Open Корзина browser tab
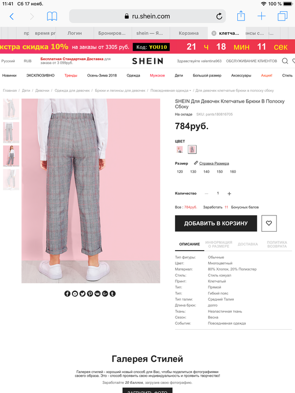The height and width of the screenshot is (393, 295). (x=188, y=33)
